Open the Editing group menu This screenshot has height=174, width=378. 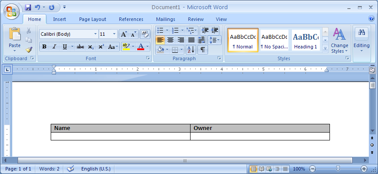click(361, 41)
